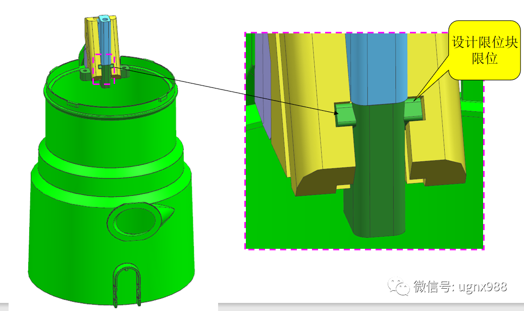The image size is (524, 311).
Task: Select the right green limit block in detail view
Action: pos(414,109)
